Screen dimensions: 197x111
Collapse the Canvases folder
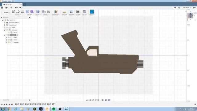tap(5, 30)
